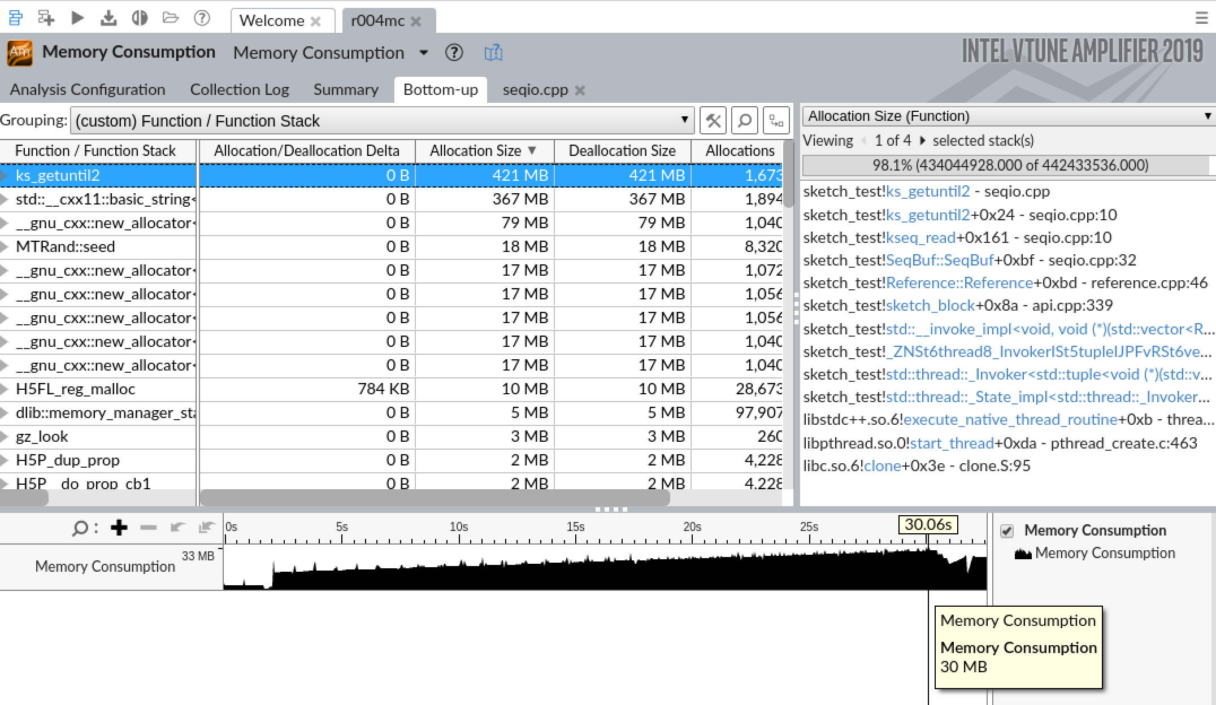
Task: Open the Help question mark icon
Action: tap(202, 19)
